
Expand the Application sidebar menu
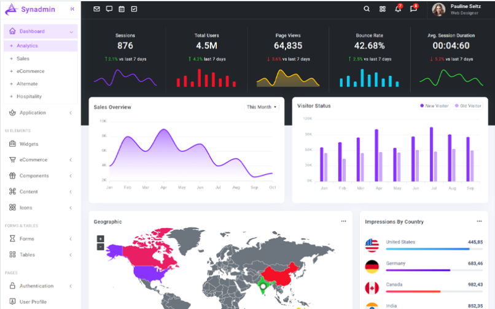41,113
